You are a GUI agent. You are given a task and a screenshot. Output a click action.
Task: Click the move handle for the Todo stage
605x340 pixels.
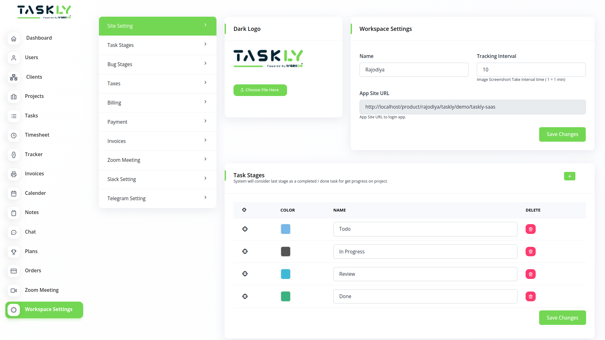point(245,229)
